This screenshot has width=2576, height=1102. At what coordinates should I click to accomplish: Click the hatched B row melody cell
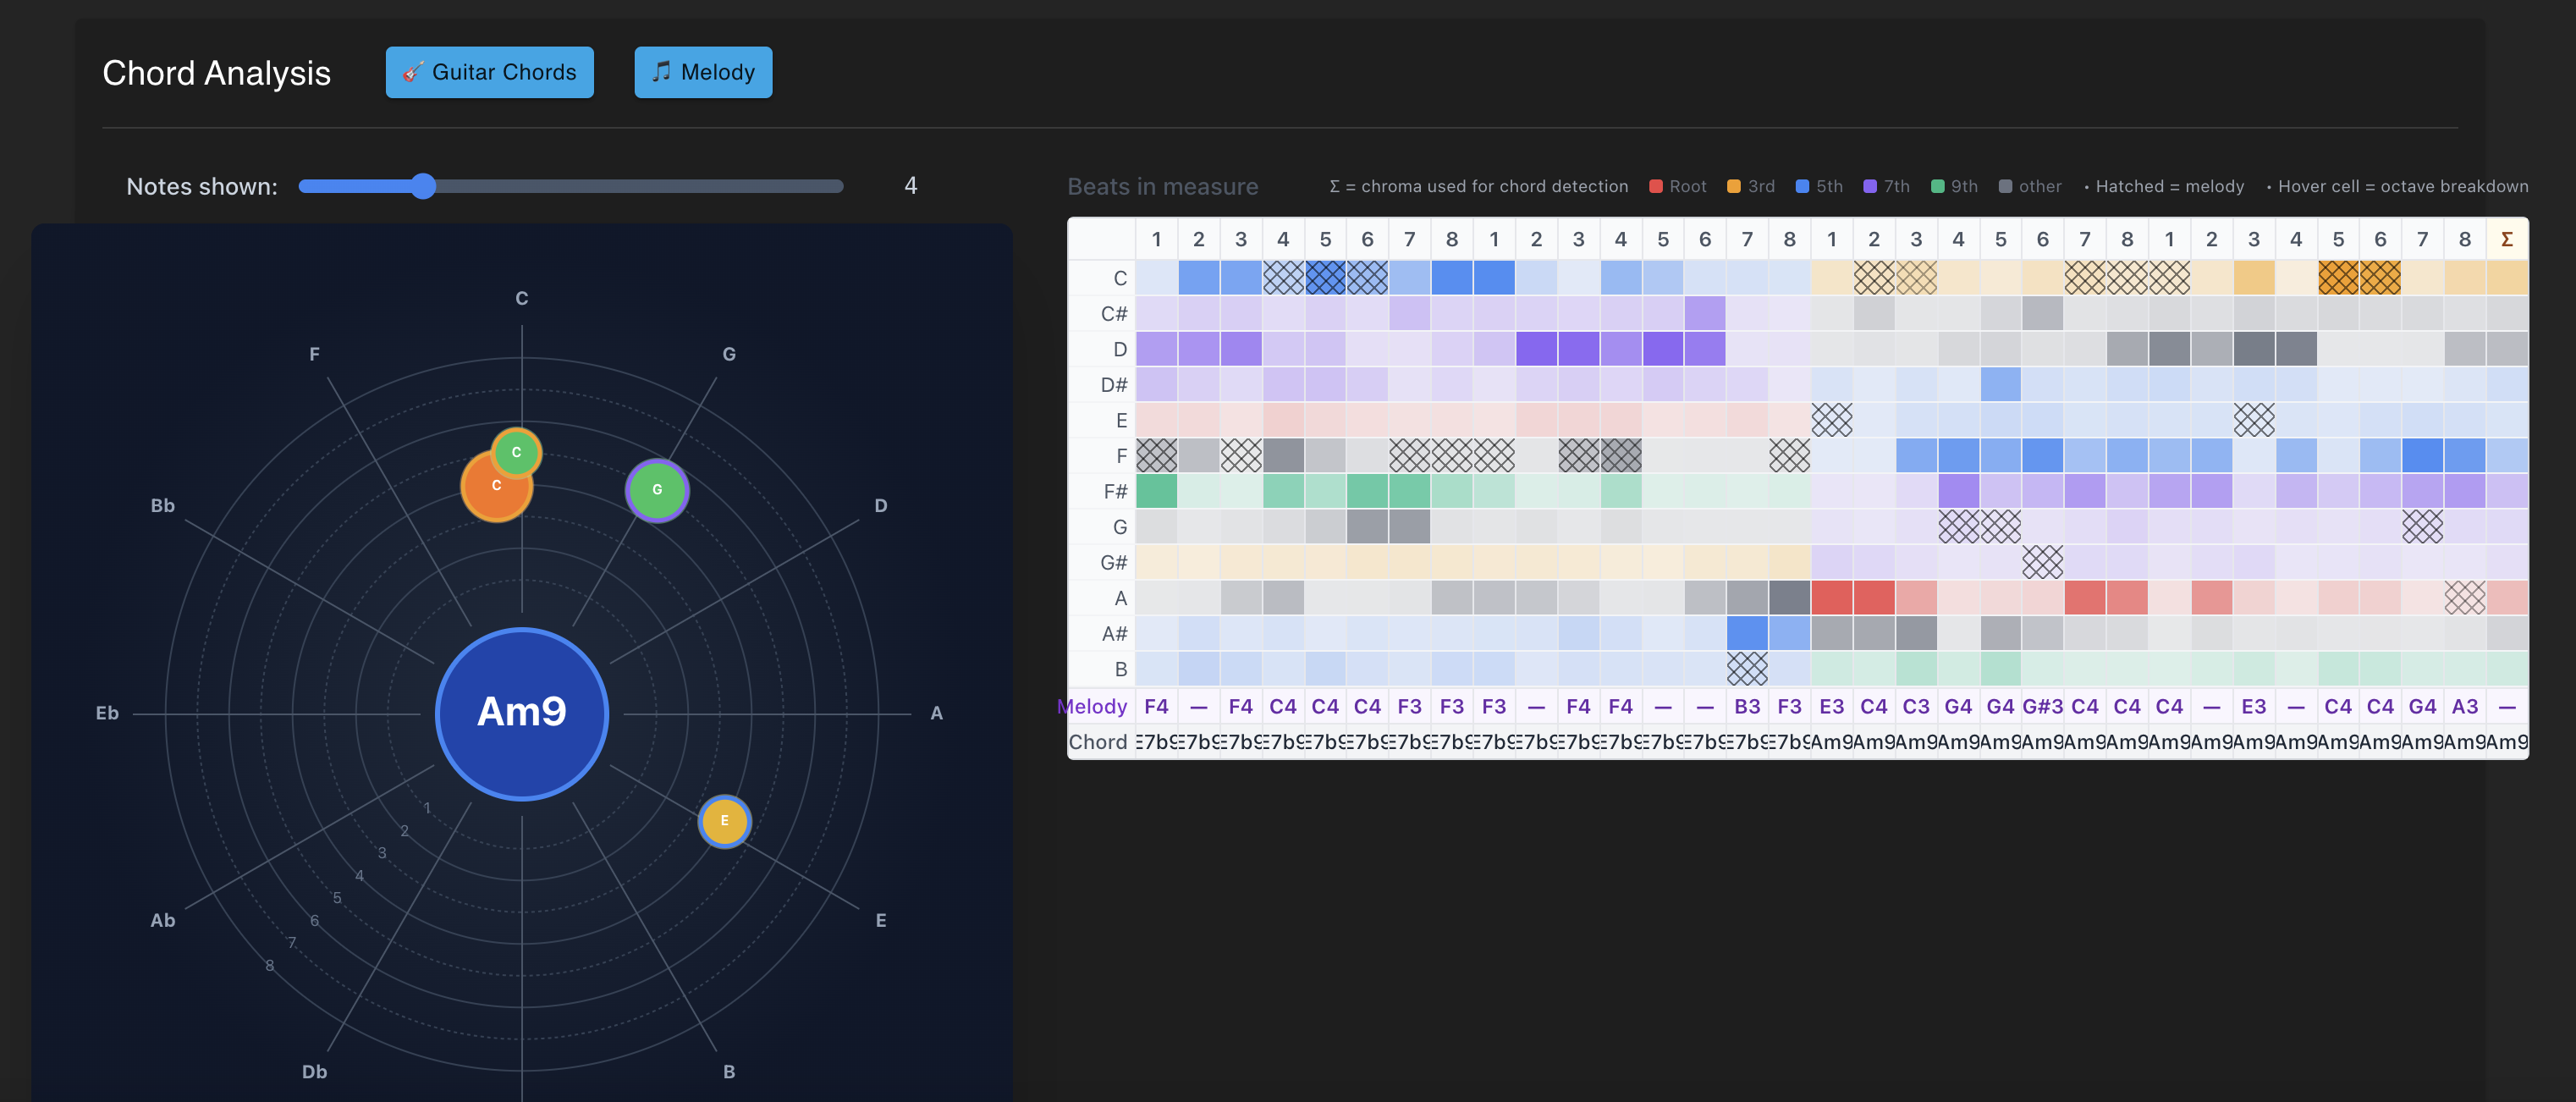click(x=1747, y=668)
